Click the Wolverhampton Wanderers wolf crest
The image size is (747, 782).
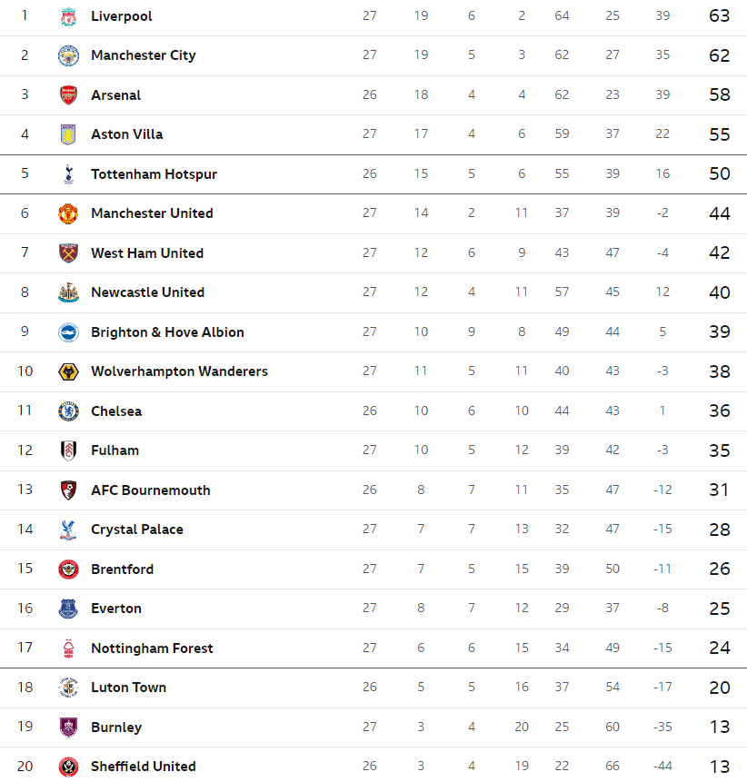click(68, 371)
